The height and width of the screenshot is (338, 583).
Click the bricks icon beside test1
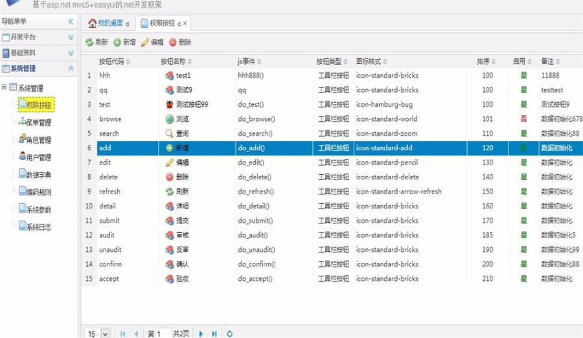point(170,76)
